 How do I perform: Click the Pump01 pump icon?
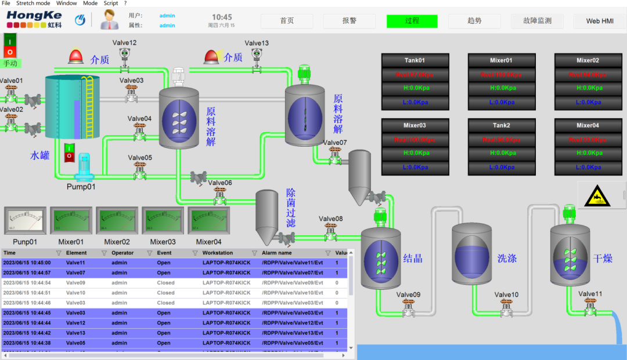click(84, 167)
